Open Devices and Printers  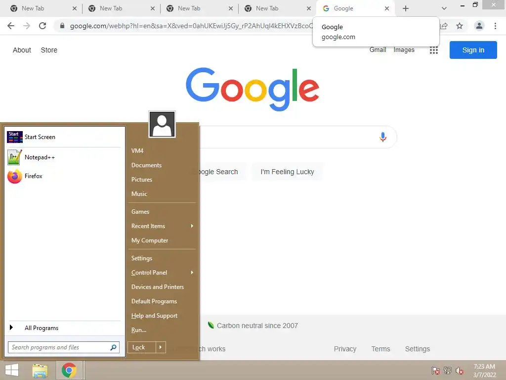[158, 287]
